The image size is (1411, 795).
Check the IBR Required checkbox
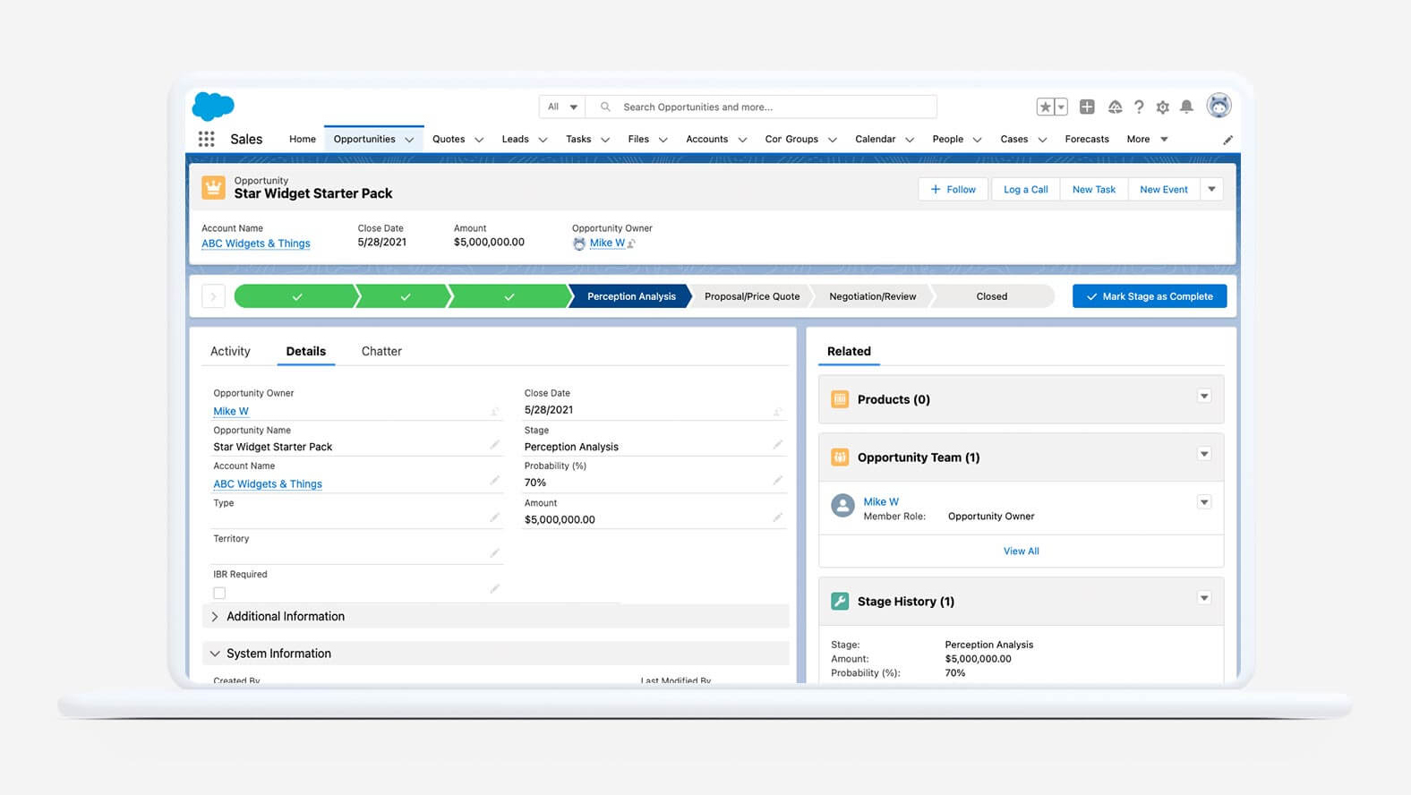coord(219,593)
